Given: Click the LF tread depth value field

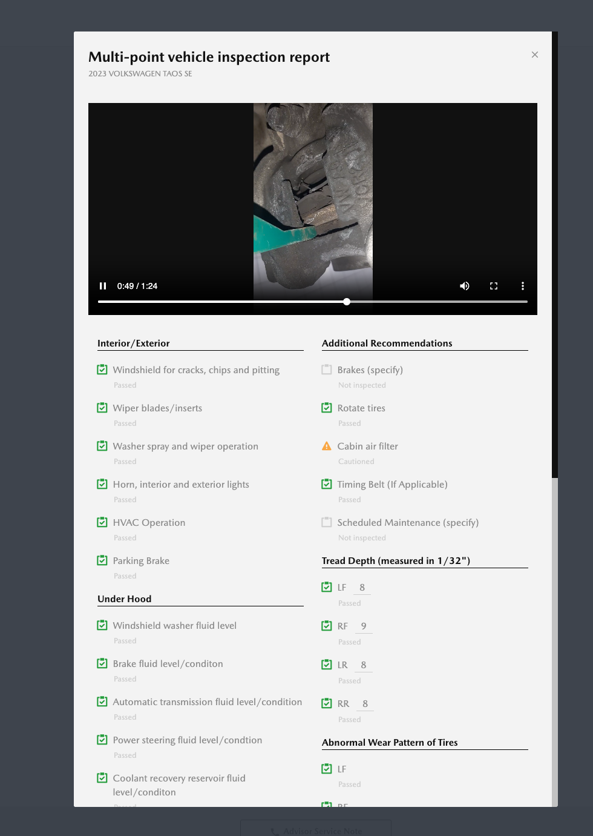Looking at the screenshot, I should tap(362, 588).
